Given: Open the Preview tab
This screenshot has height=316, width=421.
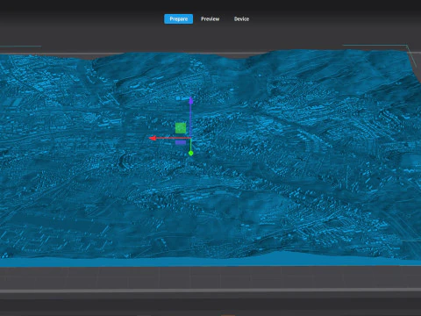Looking at the screenshot, I should point(210,19).
